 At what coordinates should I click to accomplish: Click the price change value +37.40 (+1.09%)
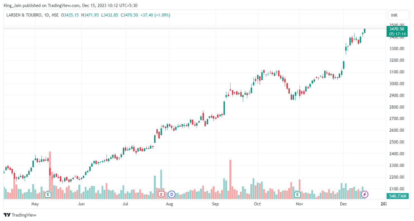tap(155, 15)
